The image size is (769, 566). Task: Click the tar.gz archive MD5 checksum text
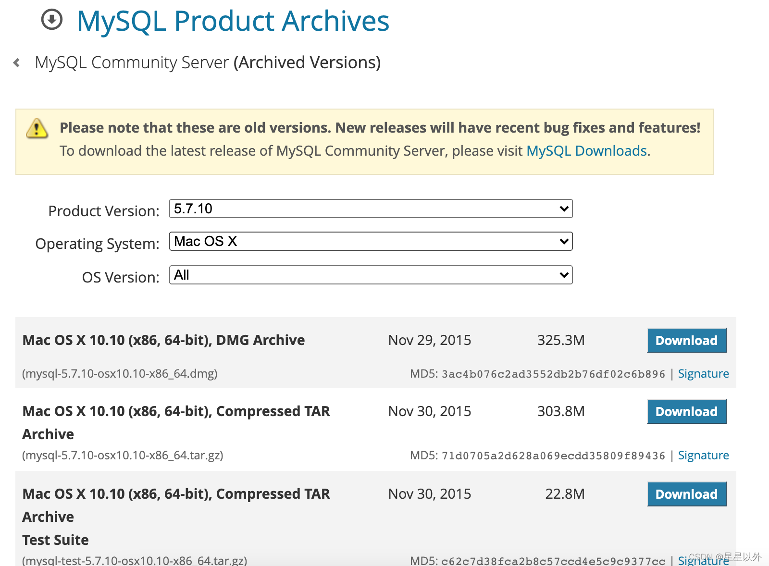[553, 456]
